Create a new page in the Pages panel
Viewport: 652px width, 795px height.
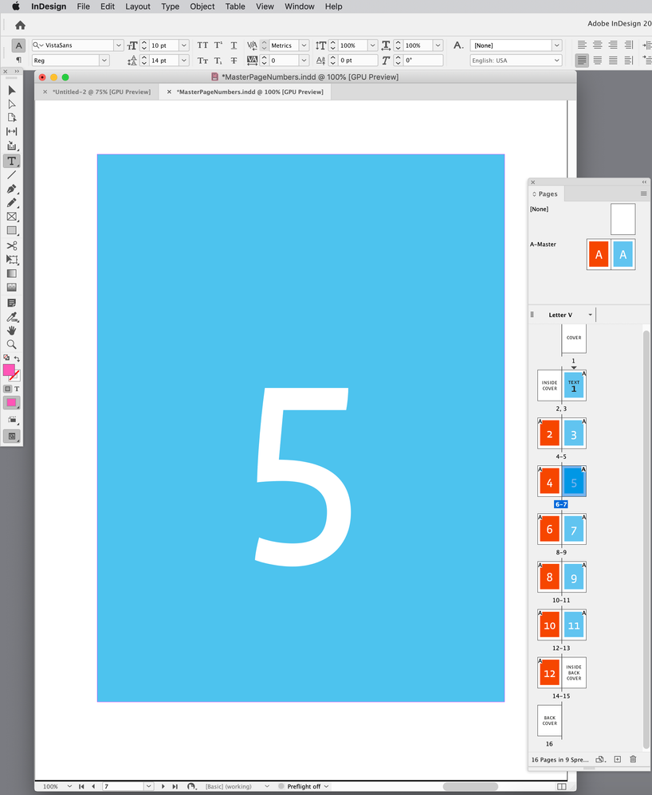pyautogui.click(x=617, y=759)
